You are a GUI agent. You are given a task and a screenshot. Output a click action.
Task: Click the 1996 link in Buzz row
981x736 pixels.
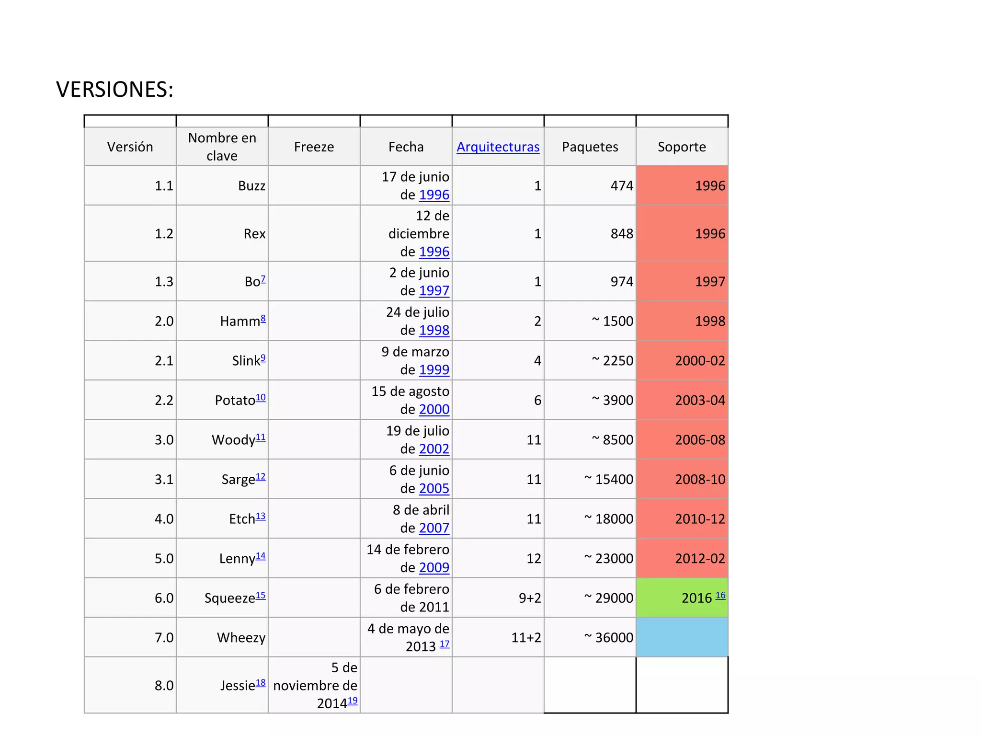pos(434,195)
